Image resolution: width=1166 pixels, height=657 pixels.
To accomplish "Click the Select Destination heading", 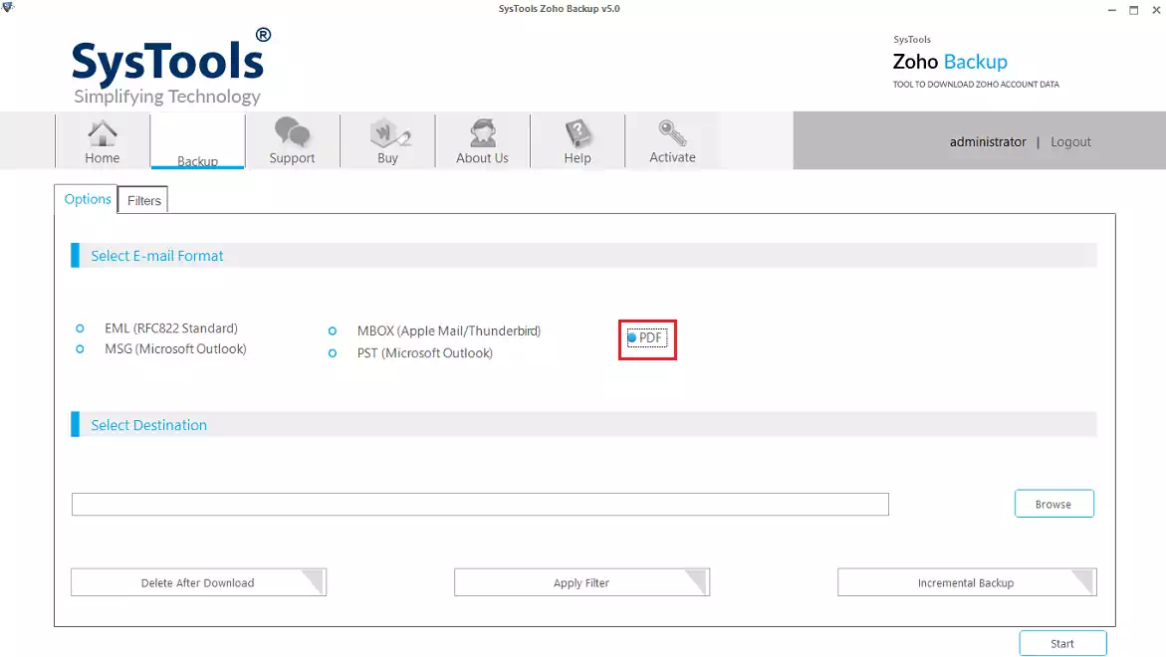I will click(x=148, y=425).
